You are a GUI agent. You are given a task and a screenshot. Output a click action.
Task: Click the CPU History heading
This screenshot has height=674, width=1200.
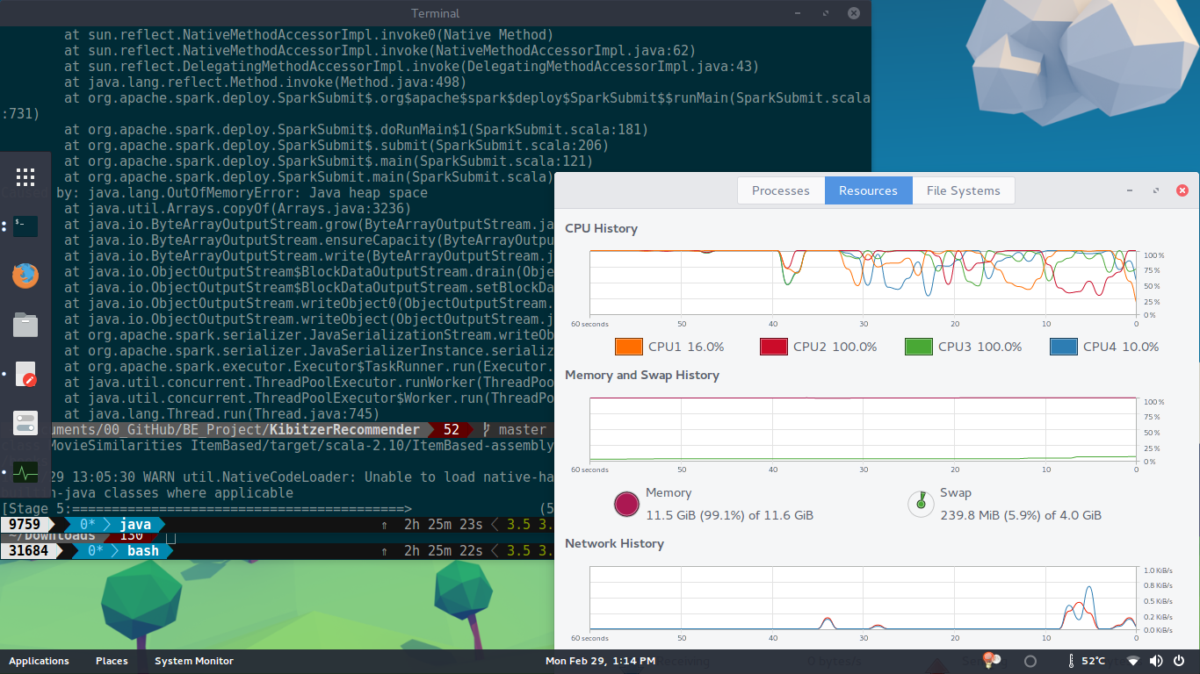click(601, 228)
